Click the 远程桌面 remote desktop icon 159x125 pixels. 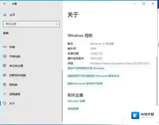tap(4, 94)
